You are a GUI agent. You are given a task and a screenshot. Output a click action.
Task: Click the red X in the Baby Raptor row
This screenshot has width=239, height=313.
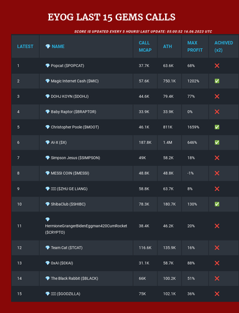(217, 112)
